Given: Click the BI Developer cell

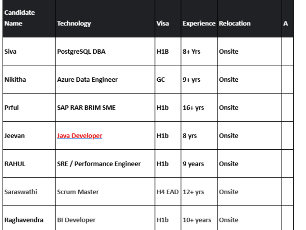Looking at the screenshot, I should (x=105, y=218).
